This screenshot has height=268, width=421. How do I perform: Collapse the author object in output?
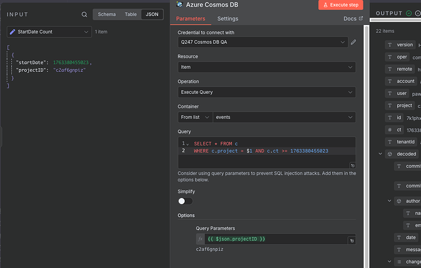[x=390, y=201]
